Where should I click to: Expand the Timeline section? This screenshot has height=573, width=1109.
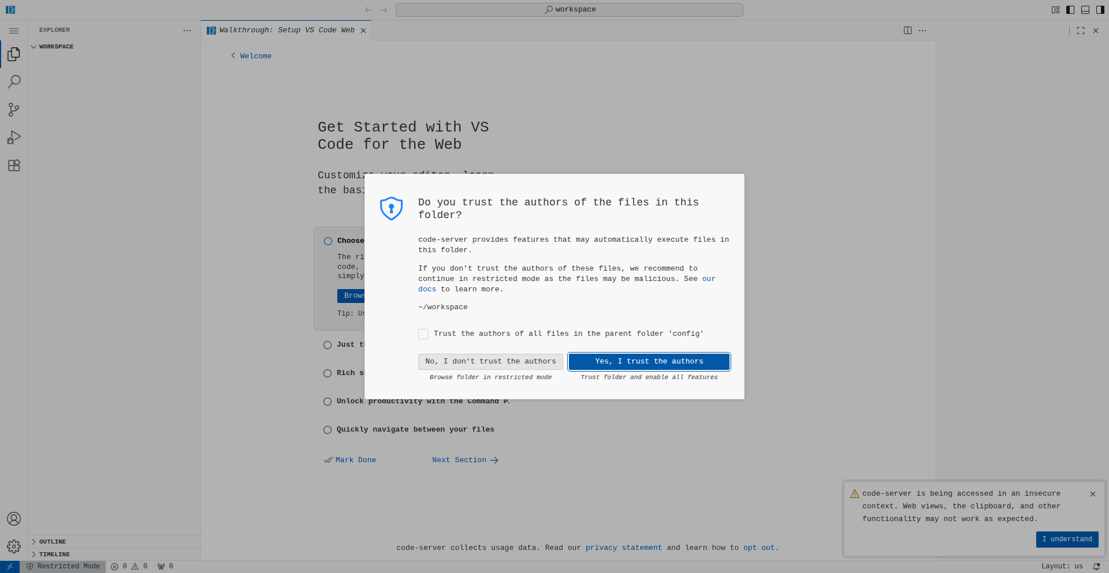(54, 555)
